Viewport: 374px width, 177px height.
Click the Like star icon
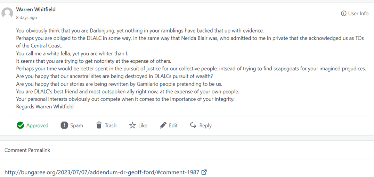(132, 125)
